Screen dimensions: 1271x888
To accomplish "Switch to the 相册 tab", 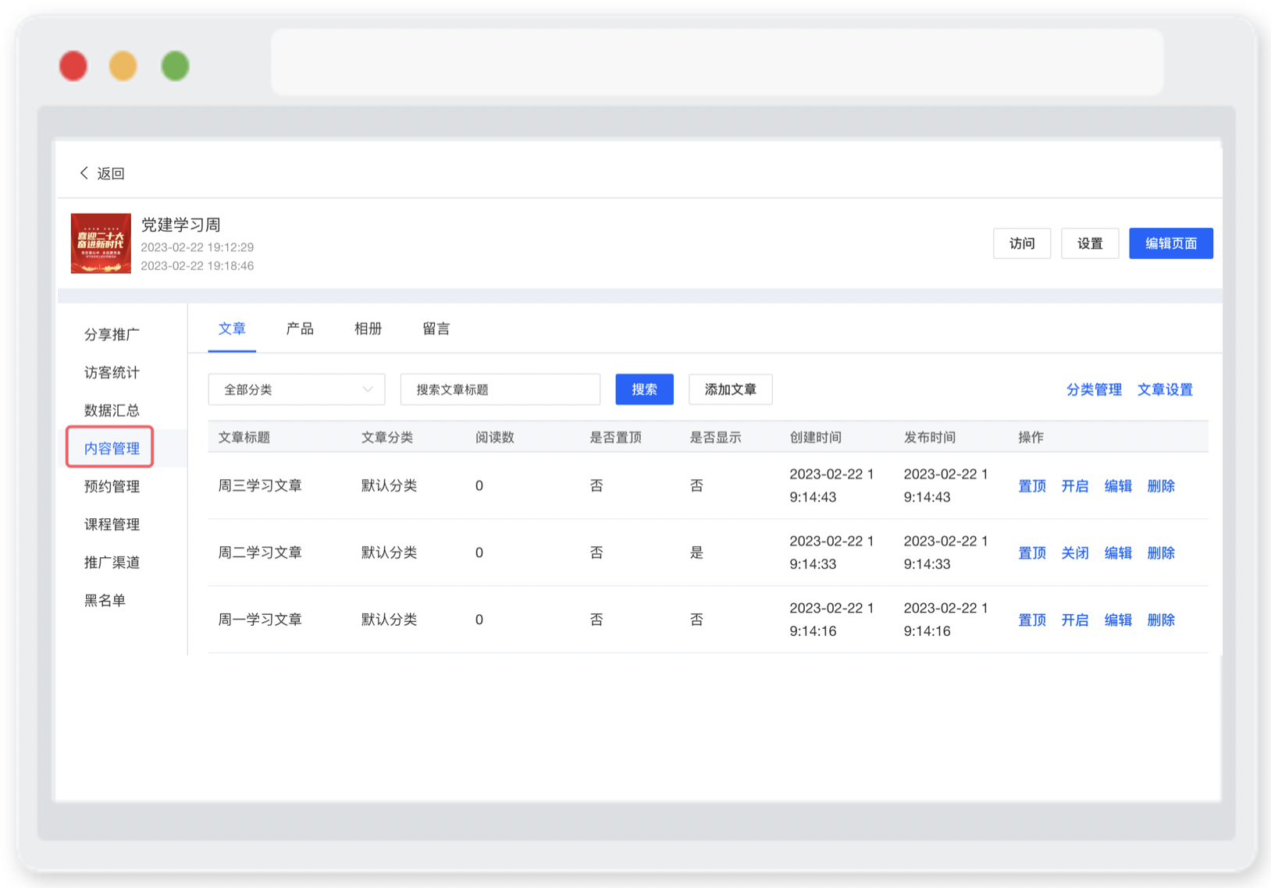I will coord(368,329).
